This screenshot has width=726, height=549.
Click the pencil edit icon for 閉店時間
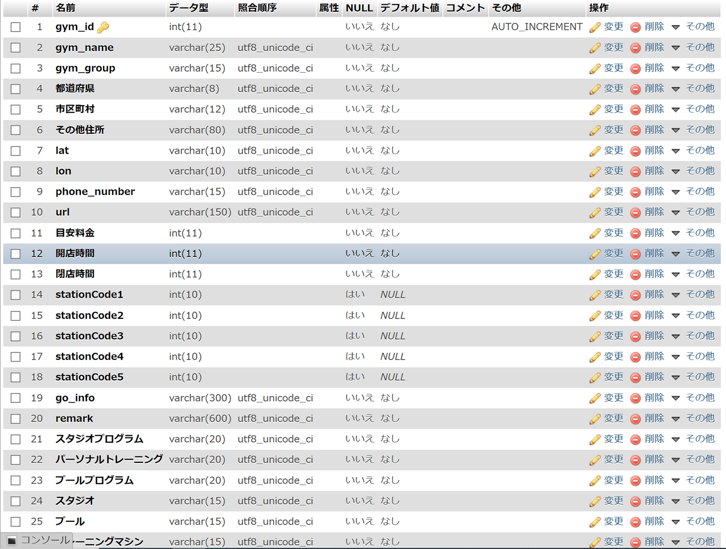(x=595, y=274)
